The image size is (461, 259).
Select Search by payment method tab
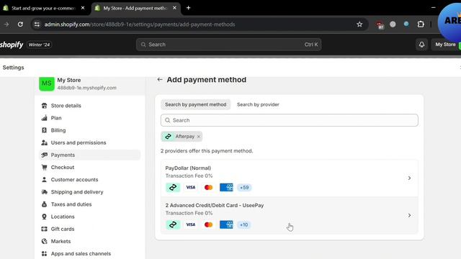[x=195, y=104]
